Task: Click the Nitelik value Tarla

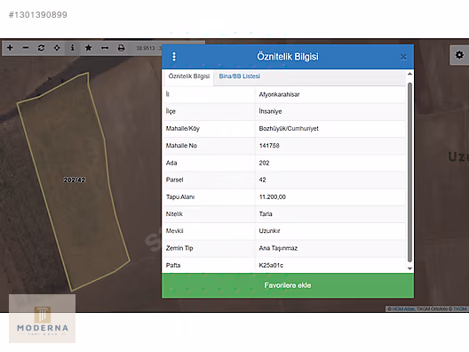Action: tap(266, 213)
